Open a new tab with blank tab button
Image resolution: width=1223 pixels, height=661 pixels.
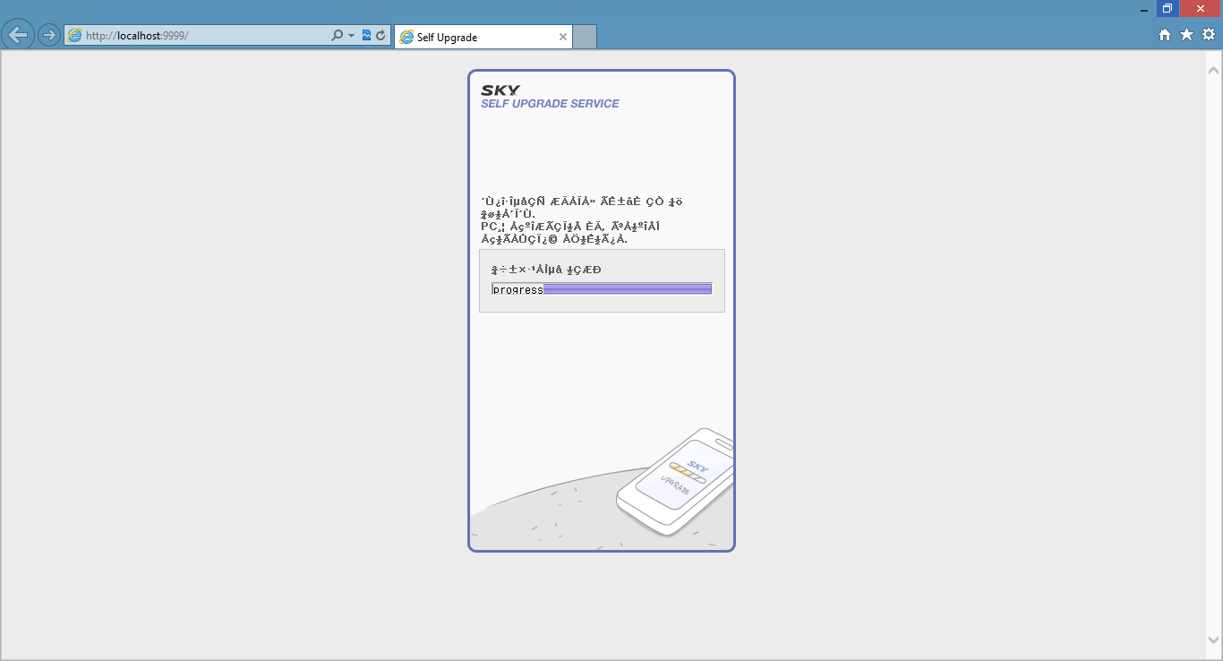585,38
